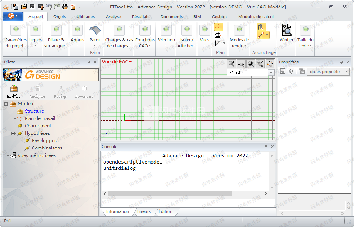Viewport: 354px width, 227px height.
Task: Select Vues mémorisées tree item
Action: [37, 155]
